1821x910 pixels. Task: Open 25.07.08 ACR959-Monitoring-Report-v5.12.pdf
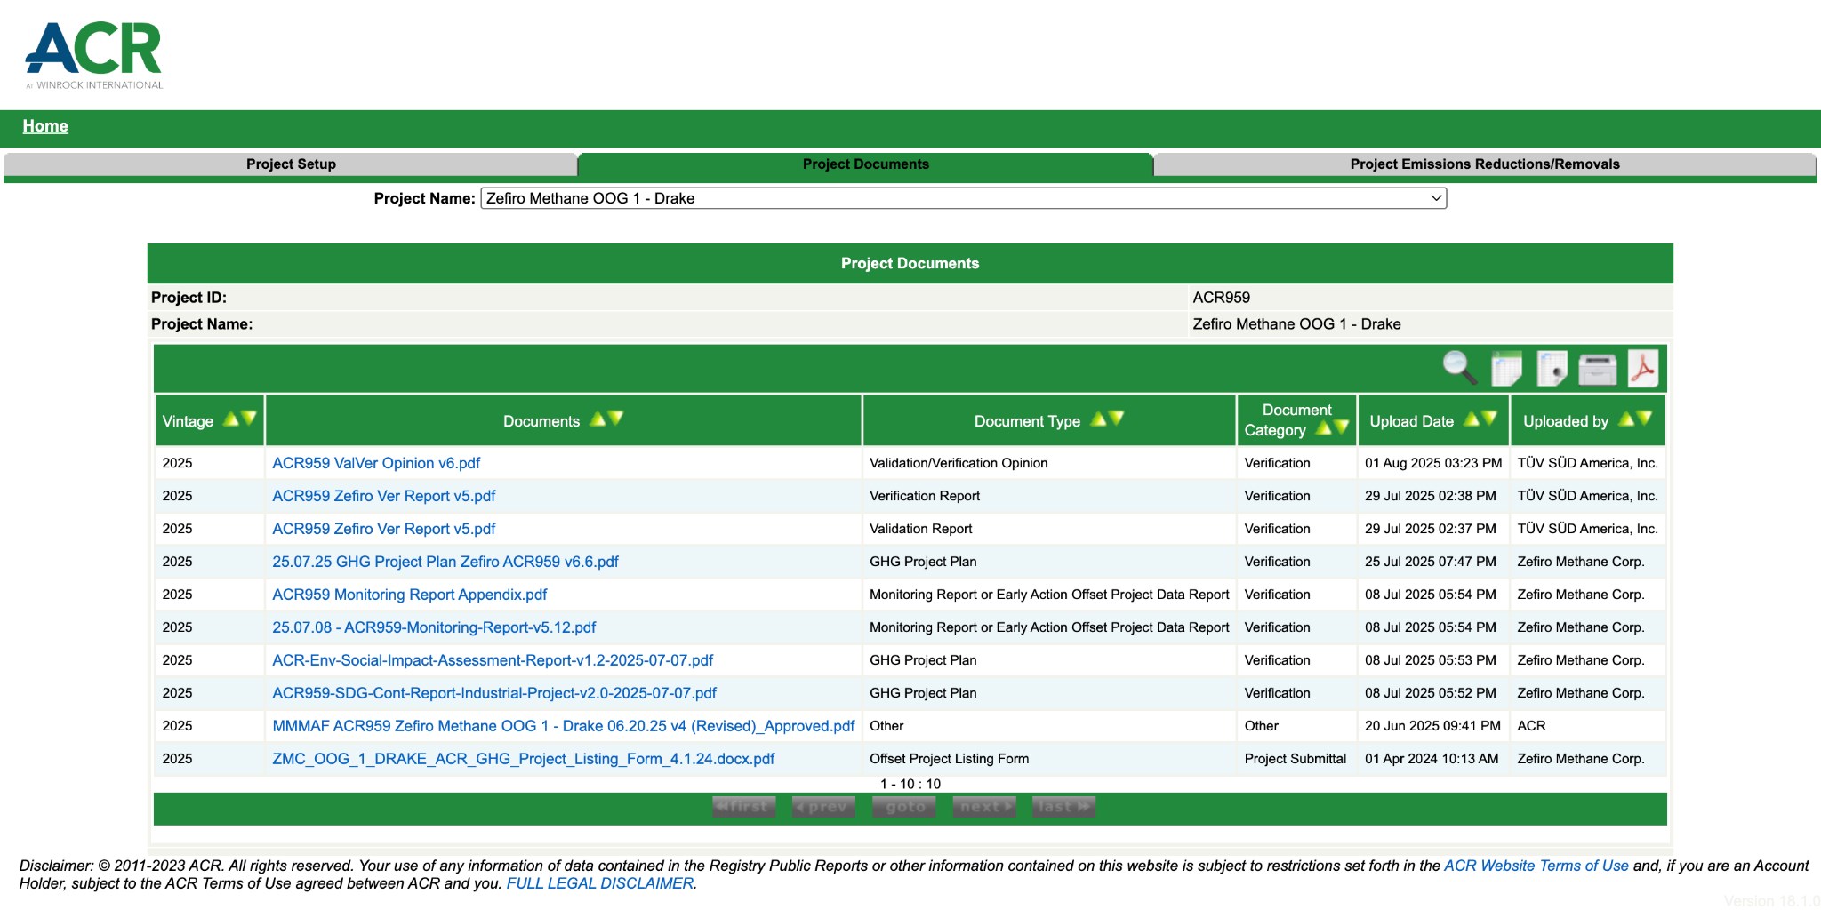(x=434, y=627)
